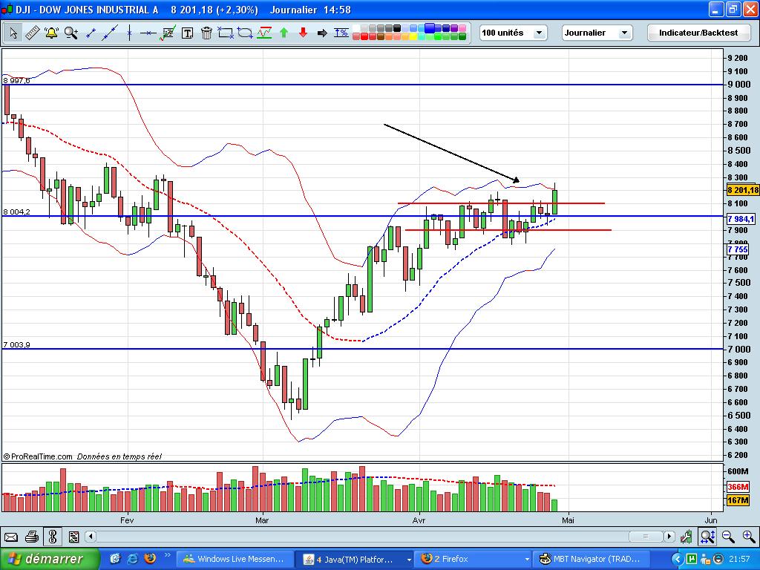This screenshot has width=760, height=570.
Task: Open the 'Journalier' timeframe dropdown
Action: 597,33
